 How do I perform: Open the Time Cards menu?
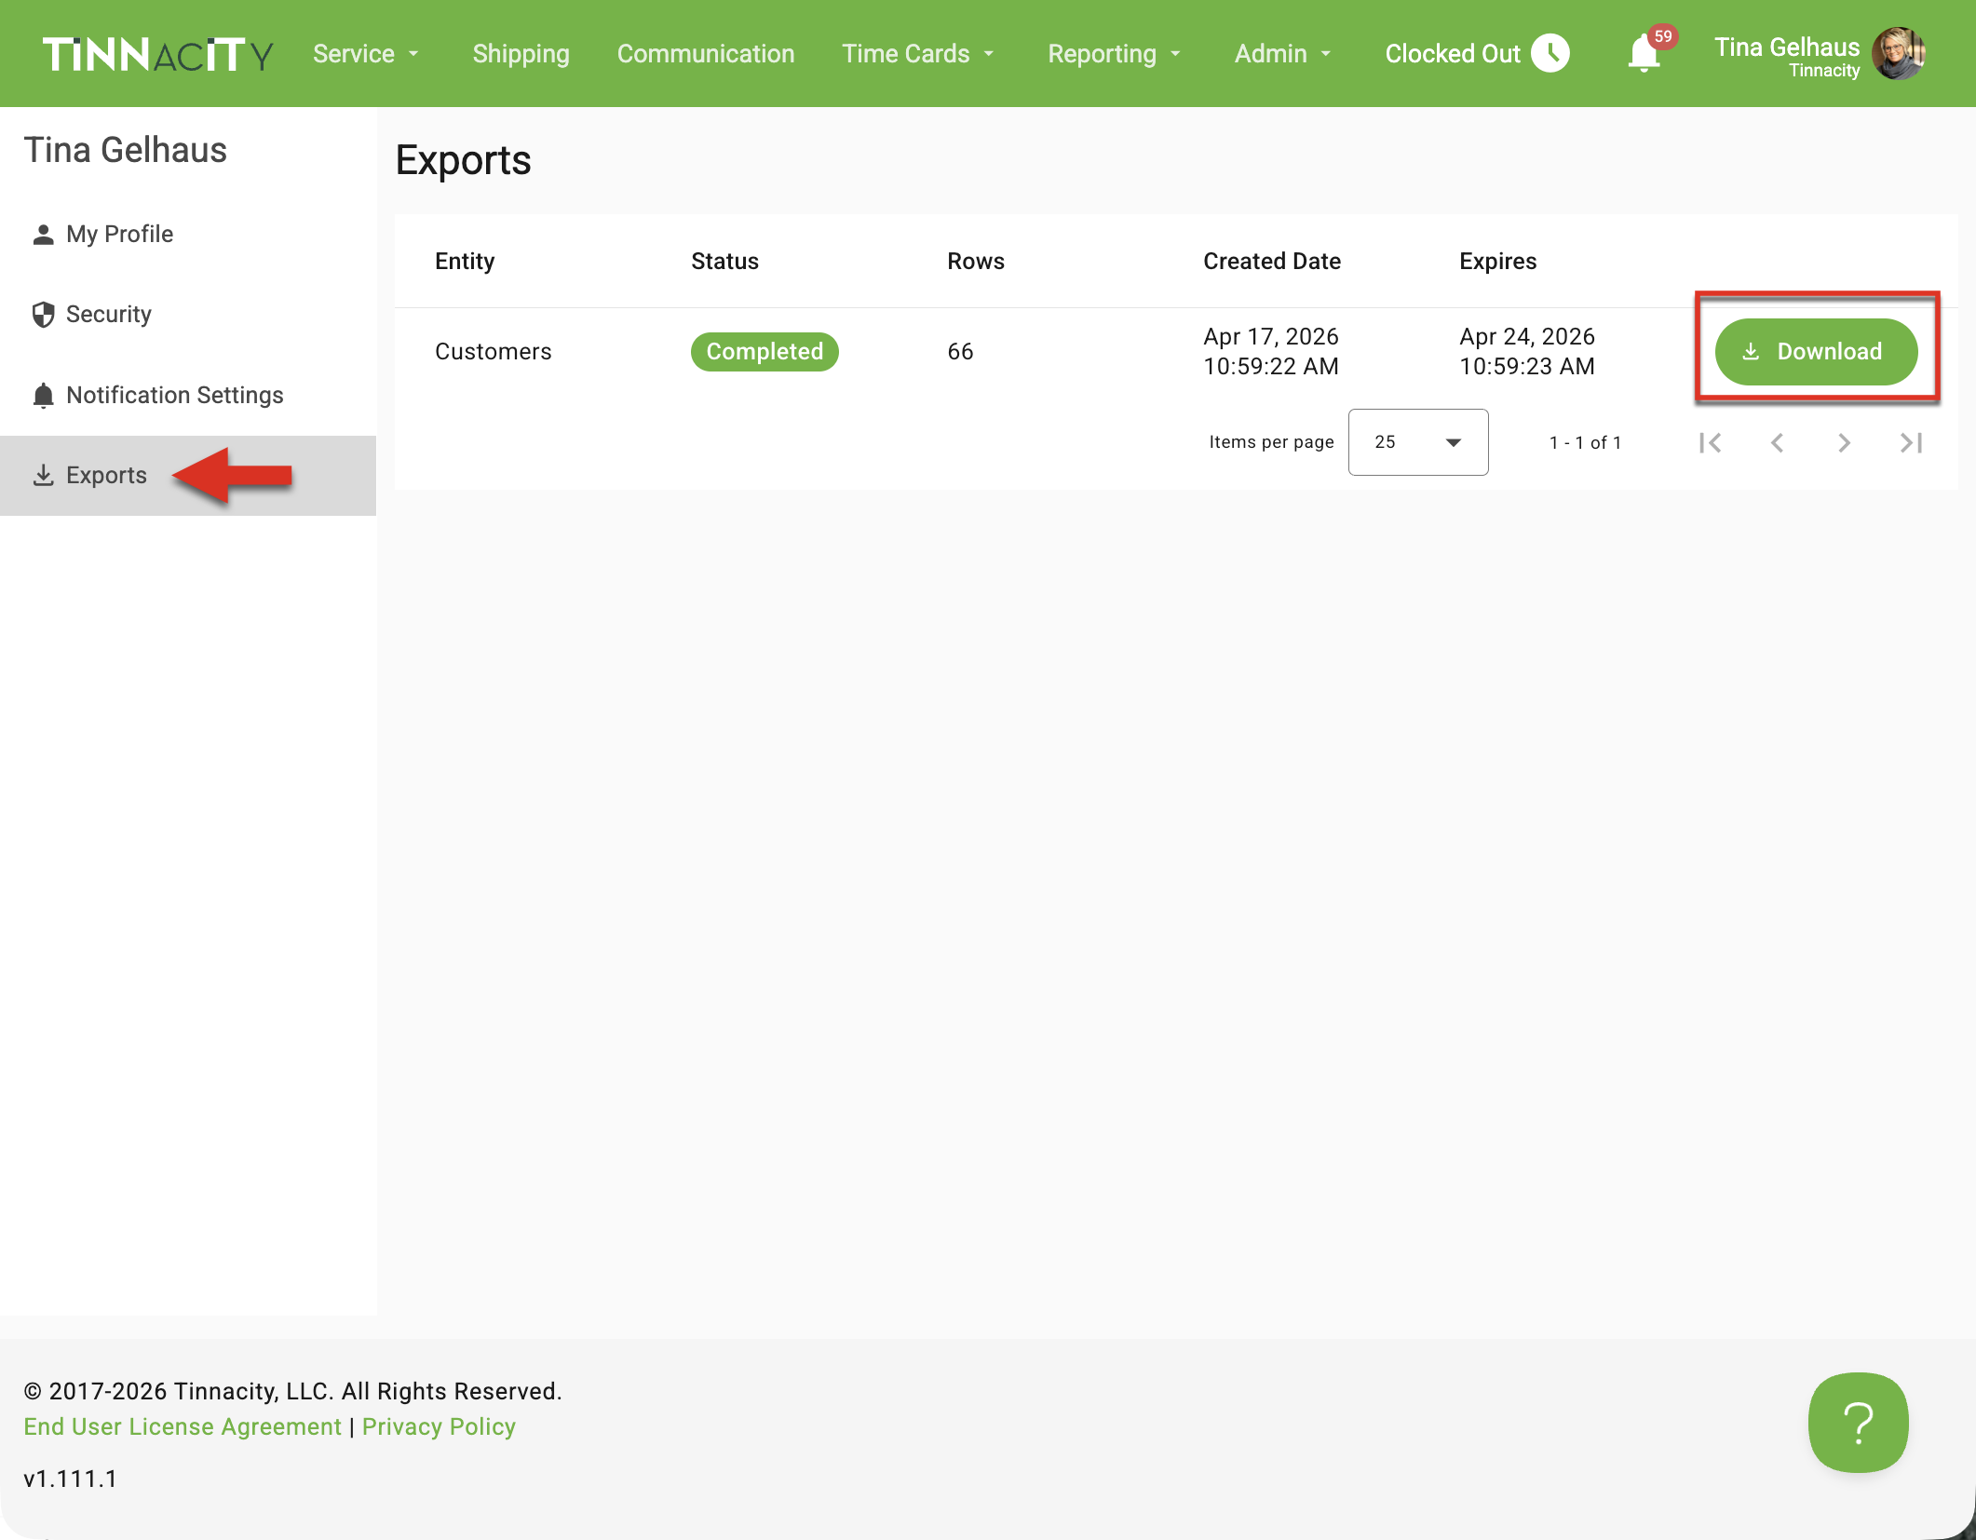tap(917, 54)
